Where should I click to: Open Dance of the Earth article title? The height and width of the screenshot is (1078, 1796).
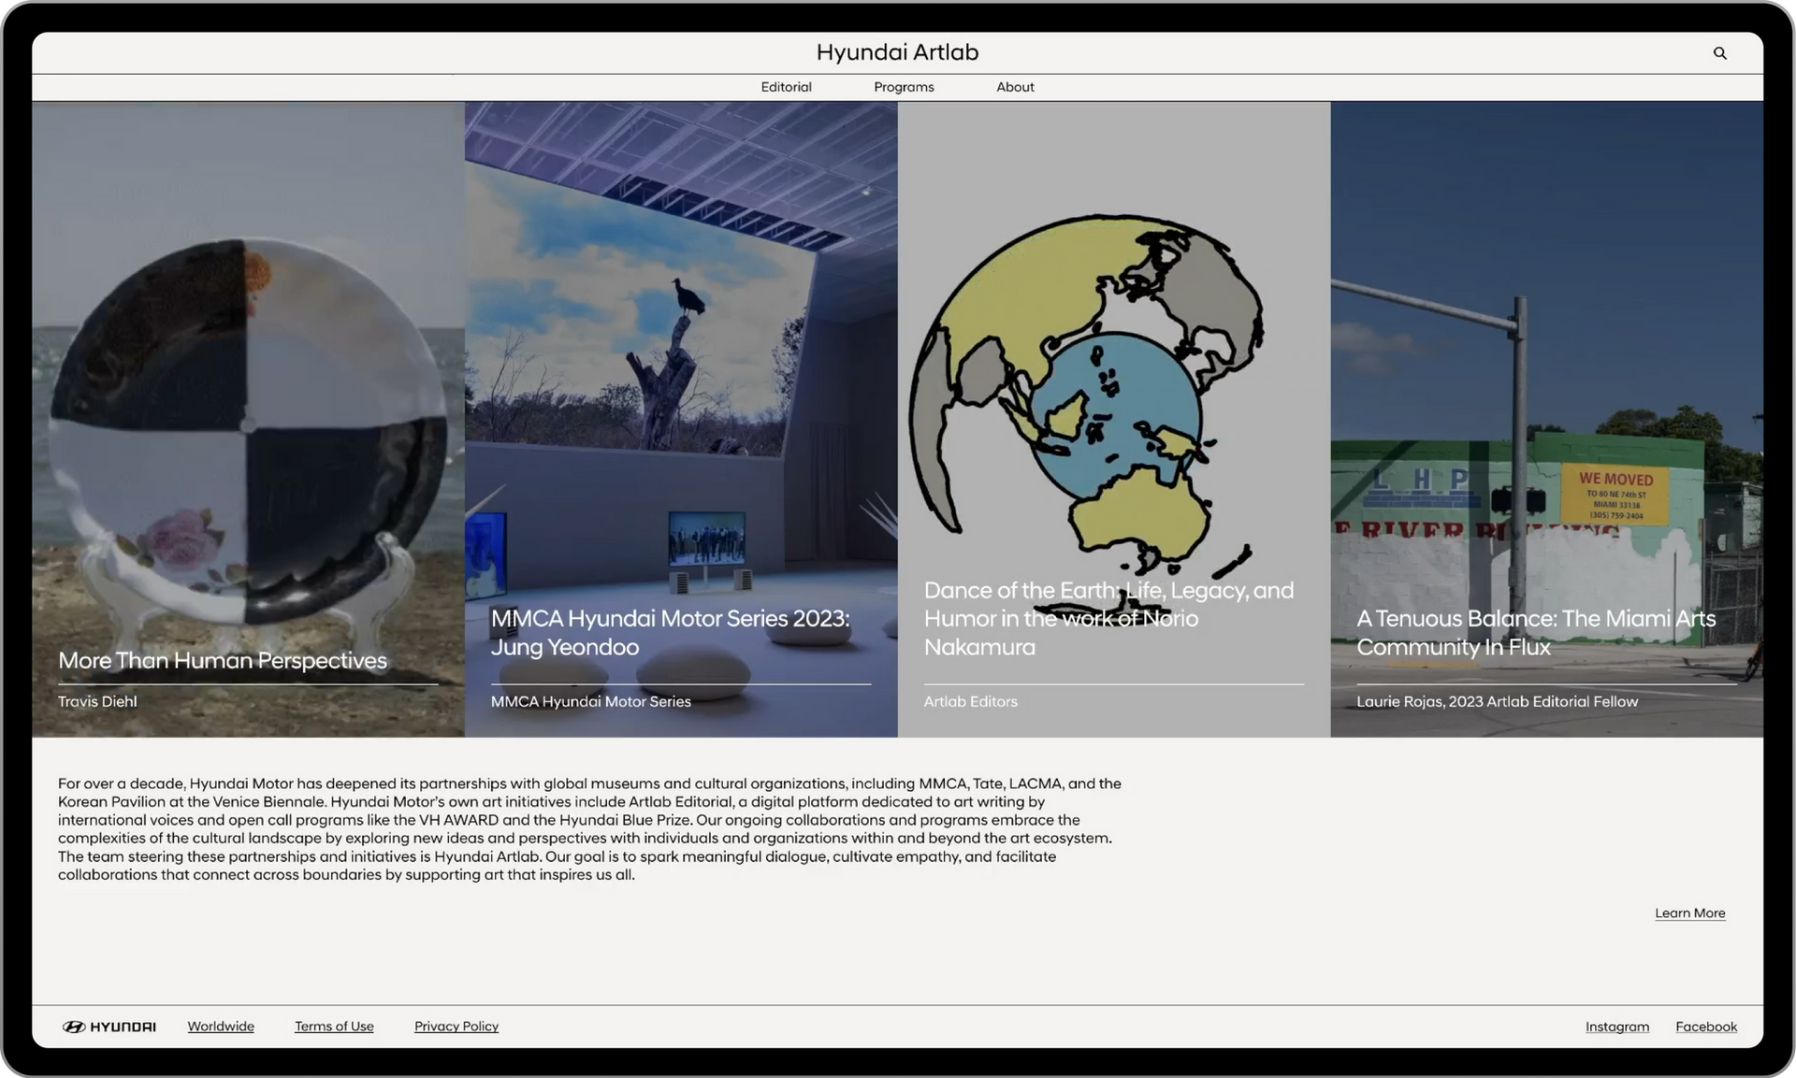tap(1108, 618)
